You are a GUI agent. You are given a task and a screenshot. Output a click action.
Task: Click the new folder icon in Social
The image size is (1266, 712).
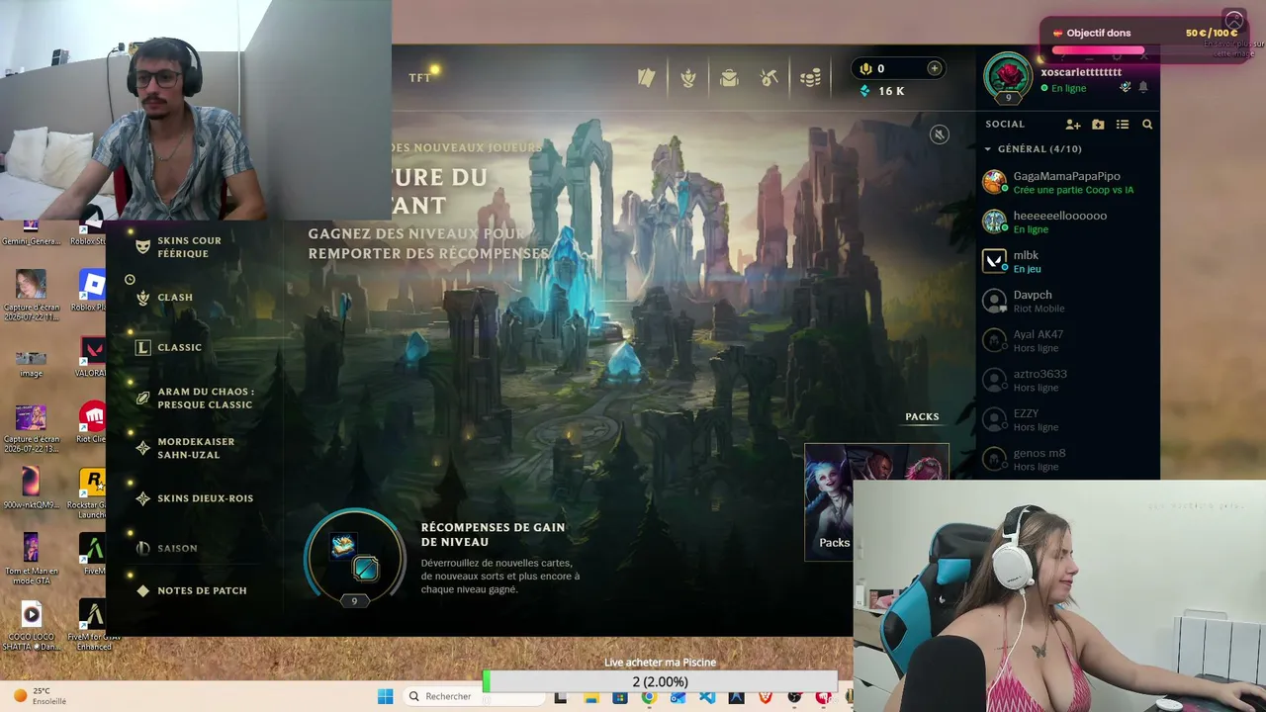(1098, 125)
